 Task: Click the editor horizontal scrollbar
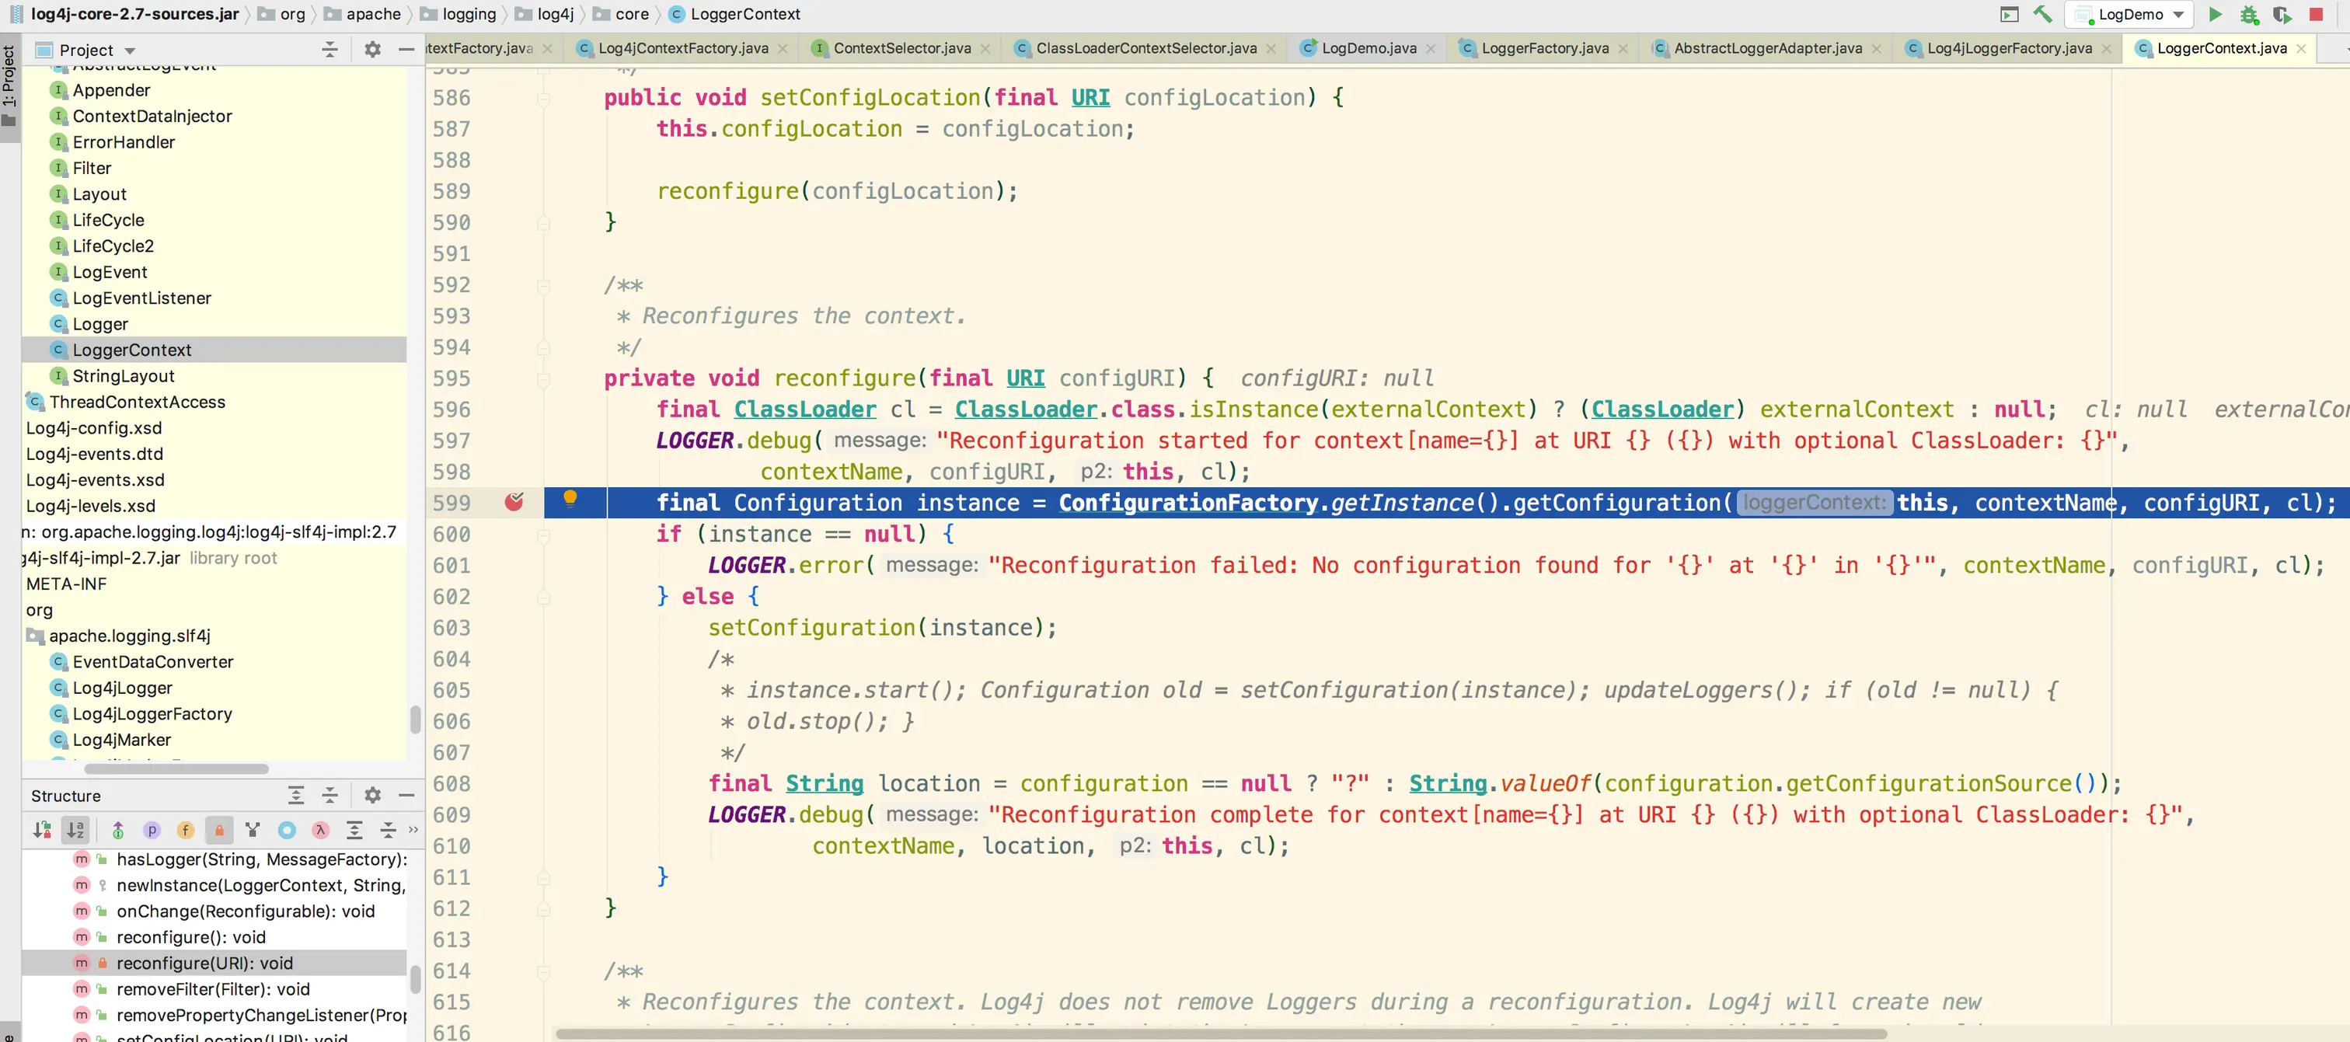(1221, 1033)
